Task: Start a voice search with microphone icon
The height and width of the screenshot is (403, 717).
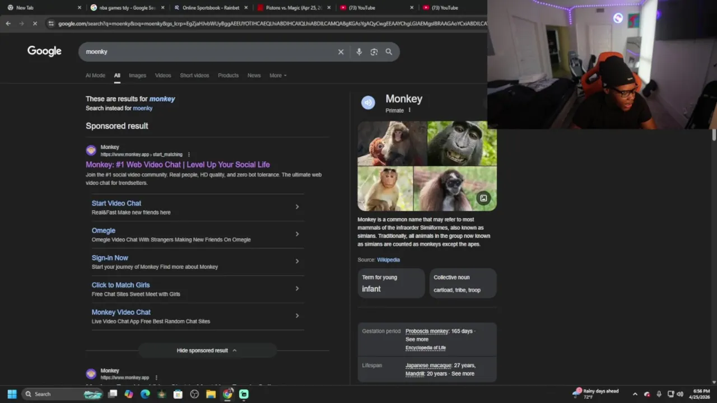Action: (359, 51)
